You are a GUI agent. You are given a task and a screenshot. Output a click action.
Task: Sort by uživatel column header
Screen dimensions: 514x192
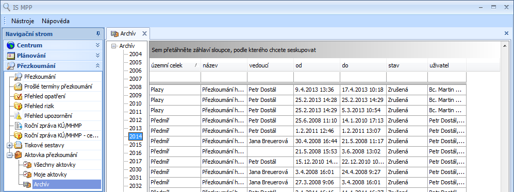point(447,65)
